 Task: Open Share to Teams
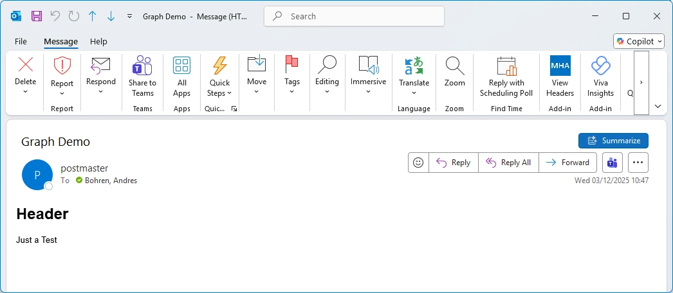tap(142, 76)
